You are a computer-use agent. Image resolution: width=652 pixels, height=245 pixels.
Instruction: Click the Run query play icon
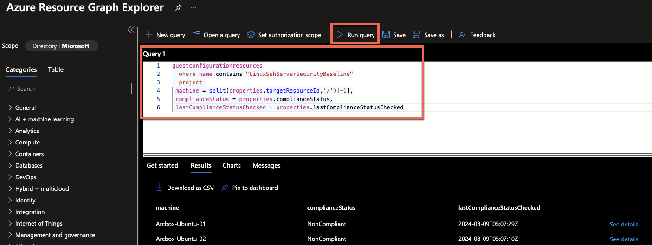click(340, 35)
